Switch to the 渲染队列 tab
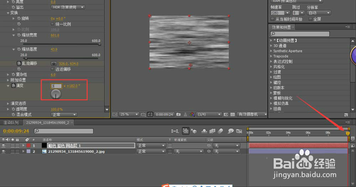This screenshot has height=187, width=356. click(11, 122)
